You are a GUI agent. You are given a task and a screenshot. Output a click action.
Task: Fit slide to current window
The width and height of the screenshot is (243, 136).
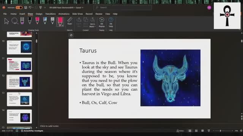point(241,131)
